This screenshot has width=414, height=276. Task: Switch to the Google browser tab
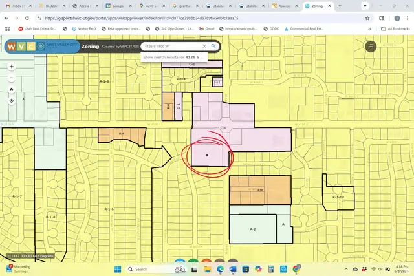(117, 6)
